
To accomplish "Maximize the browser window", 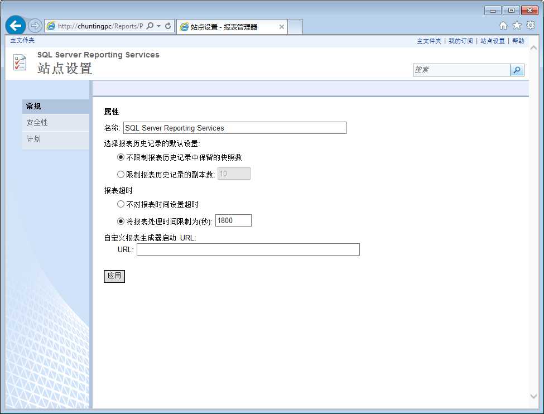I will (511, 11).
